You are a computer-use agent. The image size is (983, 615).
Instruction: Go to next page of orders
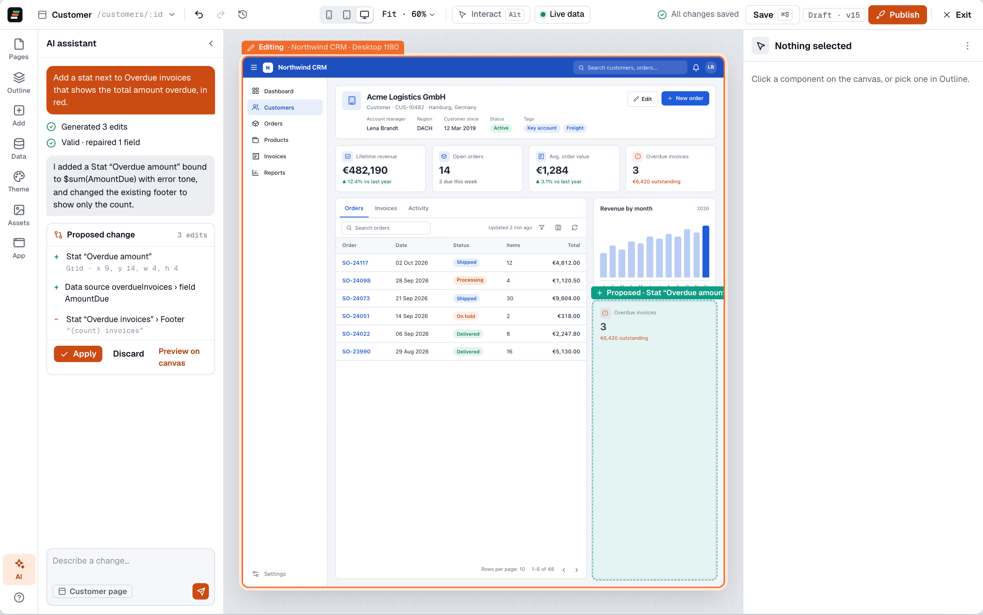pyautogui.click(x=577, y=570)
